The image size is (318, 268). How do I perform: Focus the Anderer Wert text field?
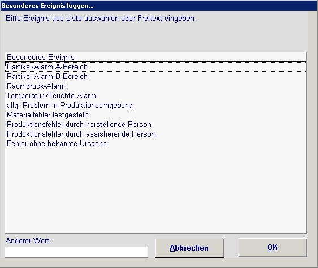pos(76,252)
